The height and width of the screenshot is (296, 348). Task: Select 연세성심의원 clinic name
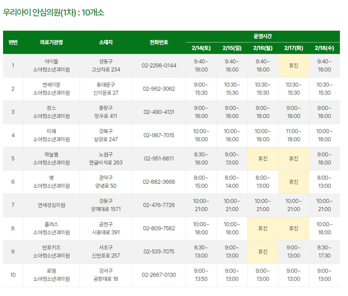pos(51,205)
